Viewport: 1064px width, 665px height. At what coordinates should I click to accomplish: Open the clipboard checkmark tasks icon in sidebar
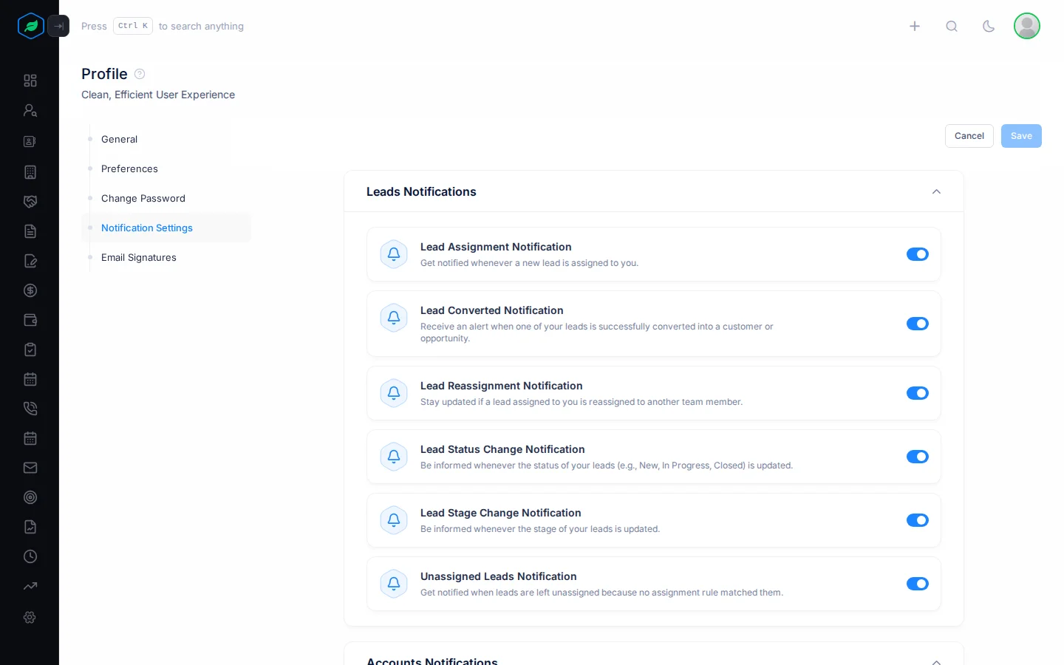pos(30,349)
